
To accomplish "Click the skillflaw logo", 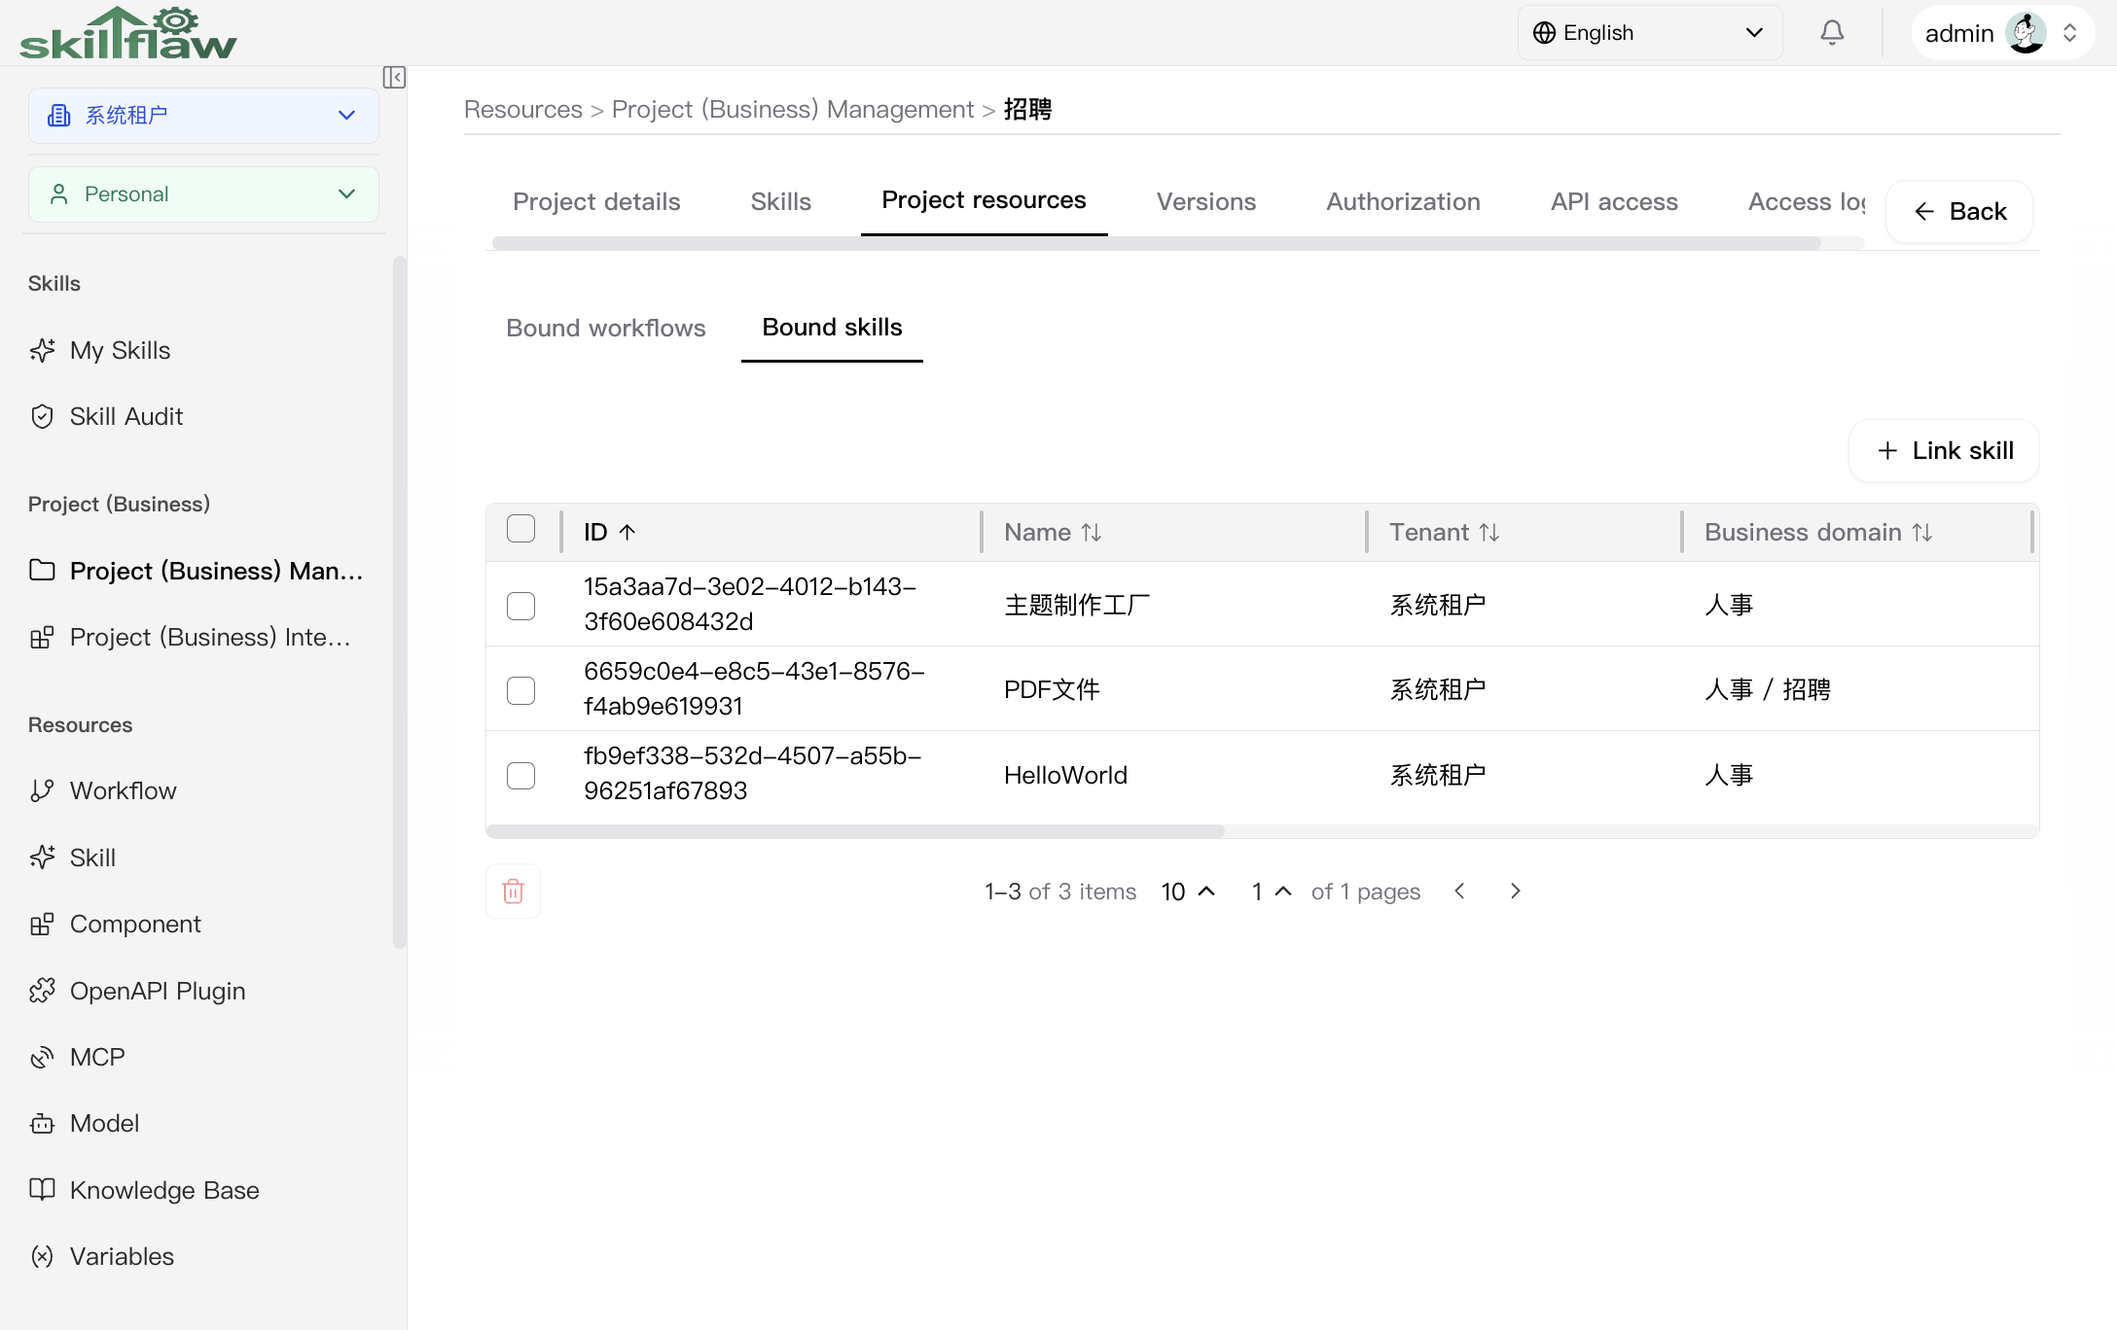I will [x=127, y=33].
